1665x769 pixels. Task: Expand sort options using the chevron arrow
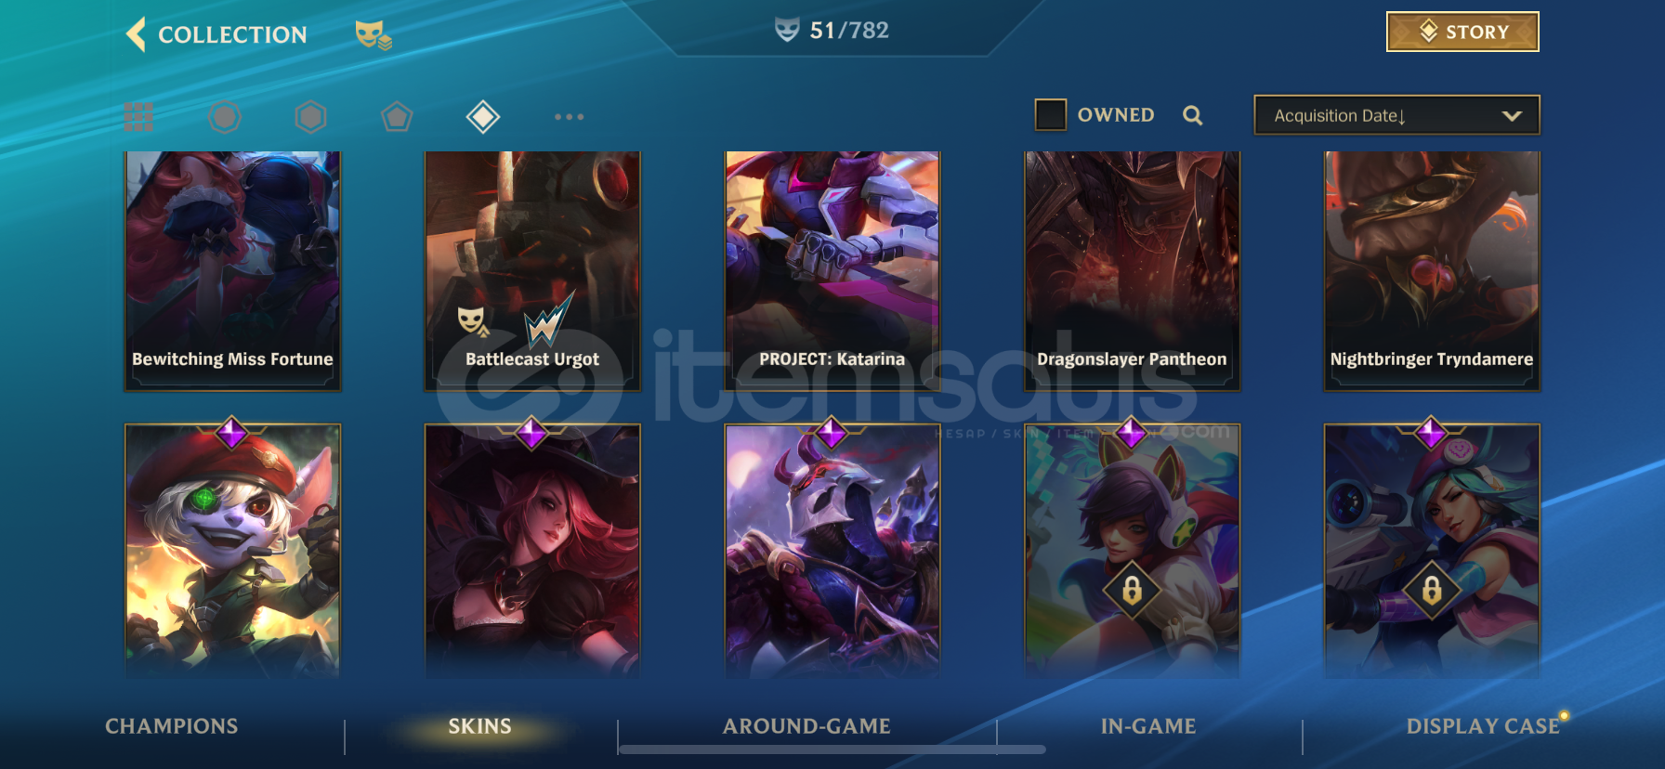1512,116
